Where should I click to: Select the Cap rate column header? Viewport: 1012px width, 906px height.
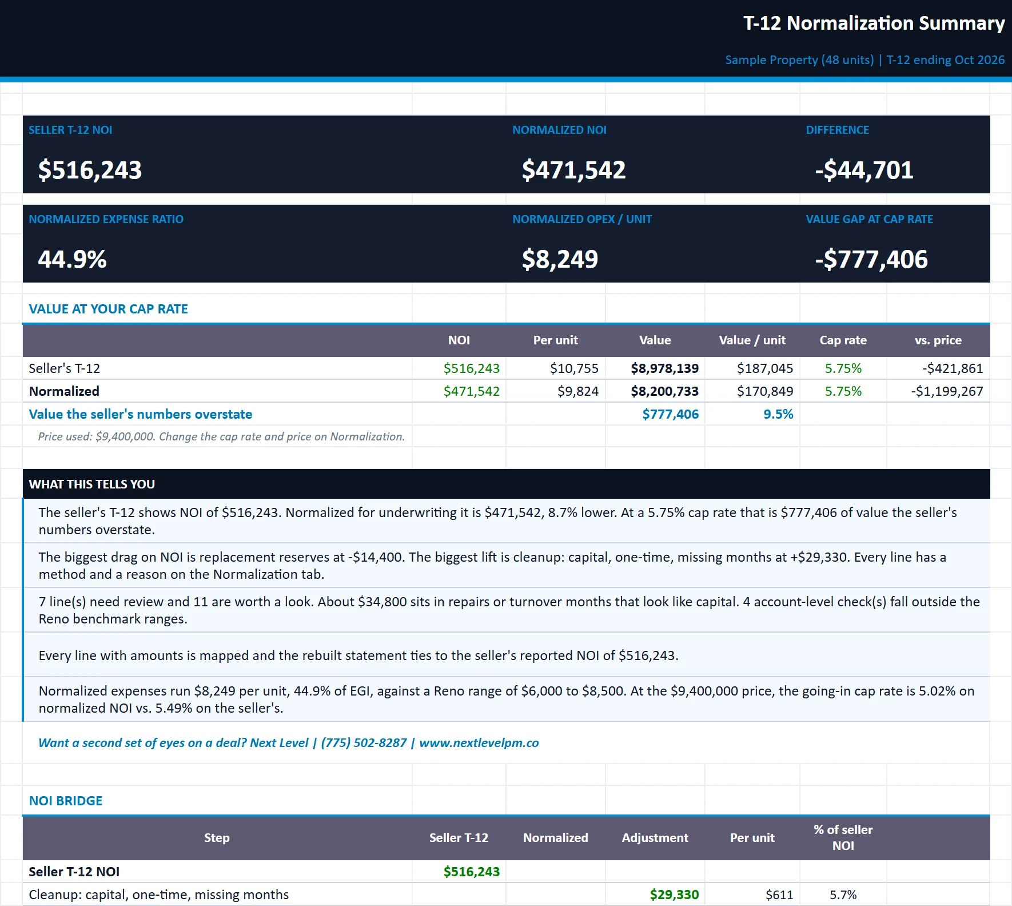[x=843, y=340]
